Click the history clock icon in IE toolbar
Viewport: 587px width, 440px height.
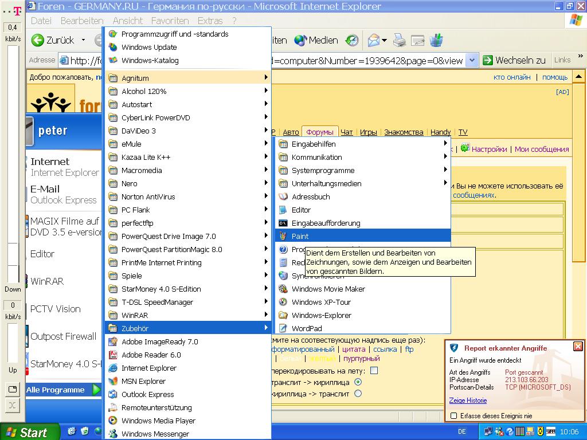(352, 41)
